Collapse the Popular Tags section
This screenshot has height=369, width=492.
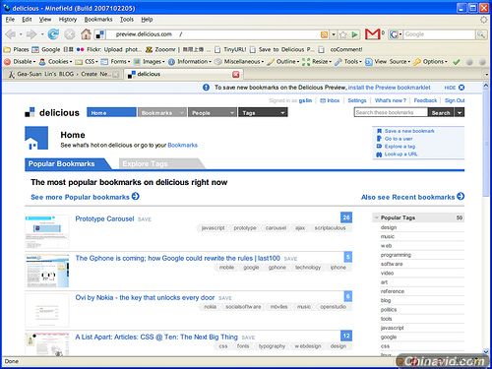377,217
